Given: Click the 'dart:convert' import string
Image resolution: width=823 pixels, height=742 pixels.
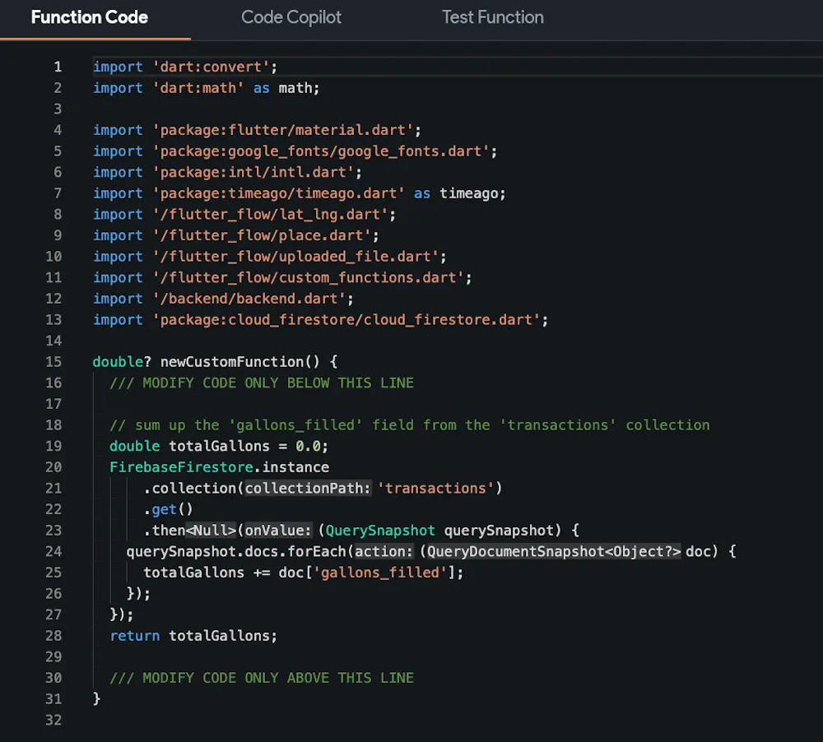Looking at the screenshot, I should pyautogui.click(x=211, y=67).
